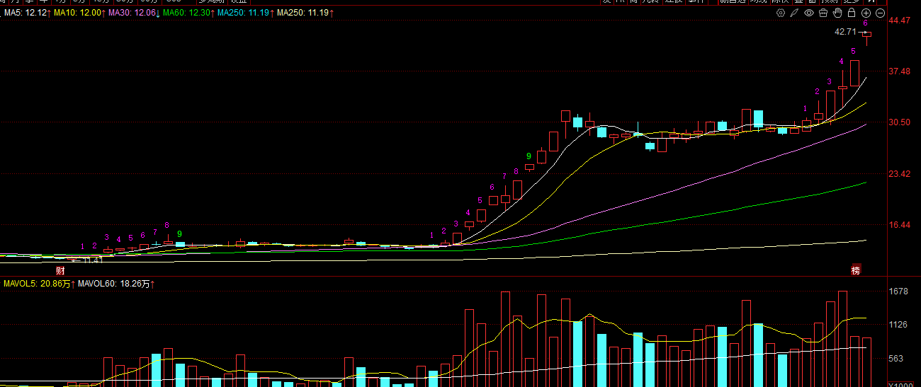Click the MA5: 12.12 indicator label
The width and height of the screenshot is (921, 387).
click(26, 13)
